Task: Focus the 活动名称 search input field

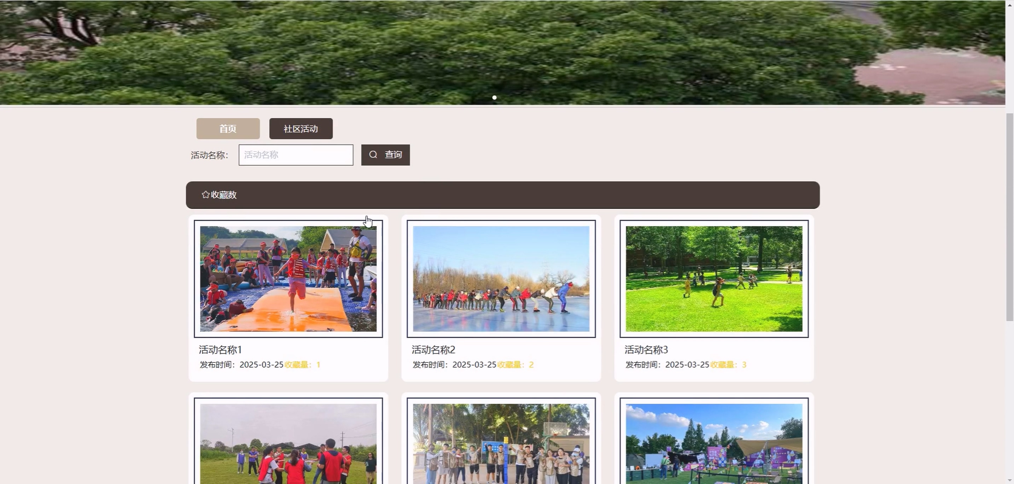Action: (296, 154)
